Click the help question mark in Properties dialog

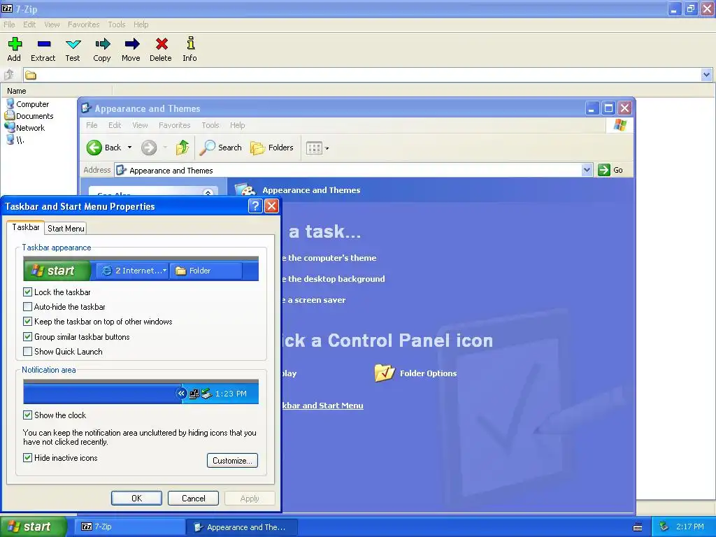(x=255, y=206)
